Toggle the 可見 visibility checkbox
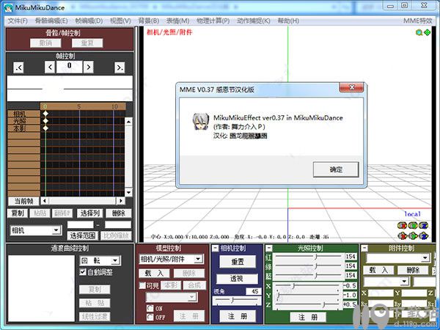The width and height of the screenshot is (440, 330). click(142, 286)
